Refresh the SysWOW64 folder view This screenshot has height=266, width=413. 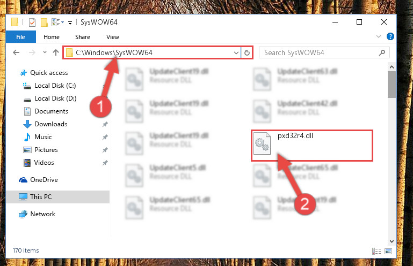point(247,53)
